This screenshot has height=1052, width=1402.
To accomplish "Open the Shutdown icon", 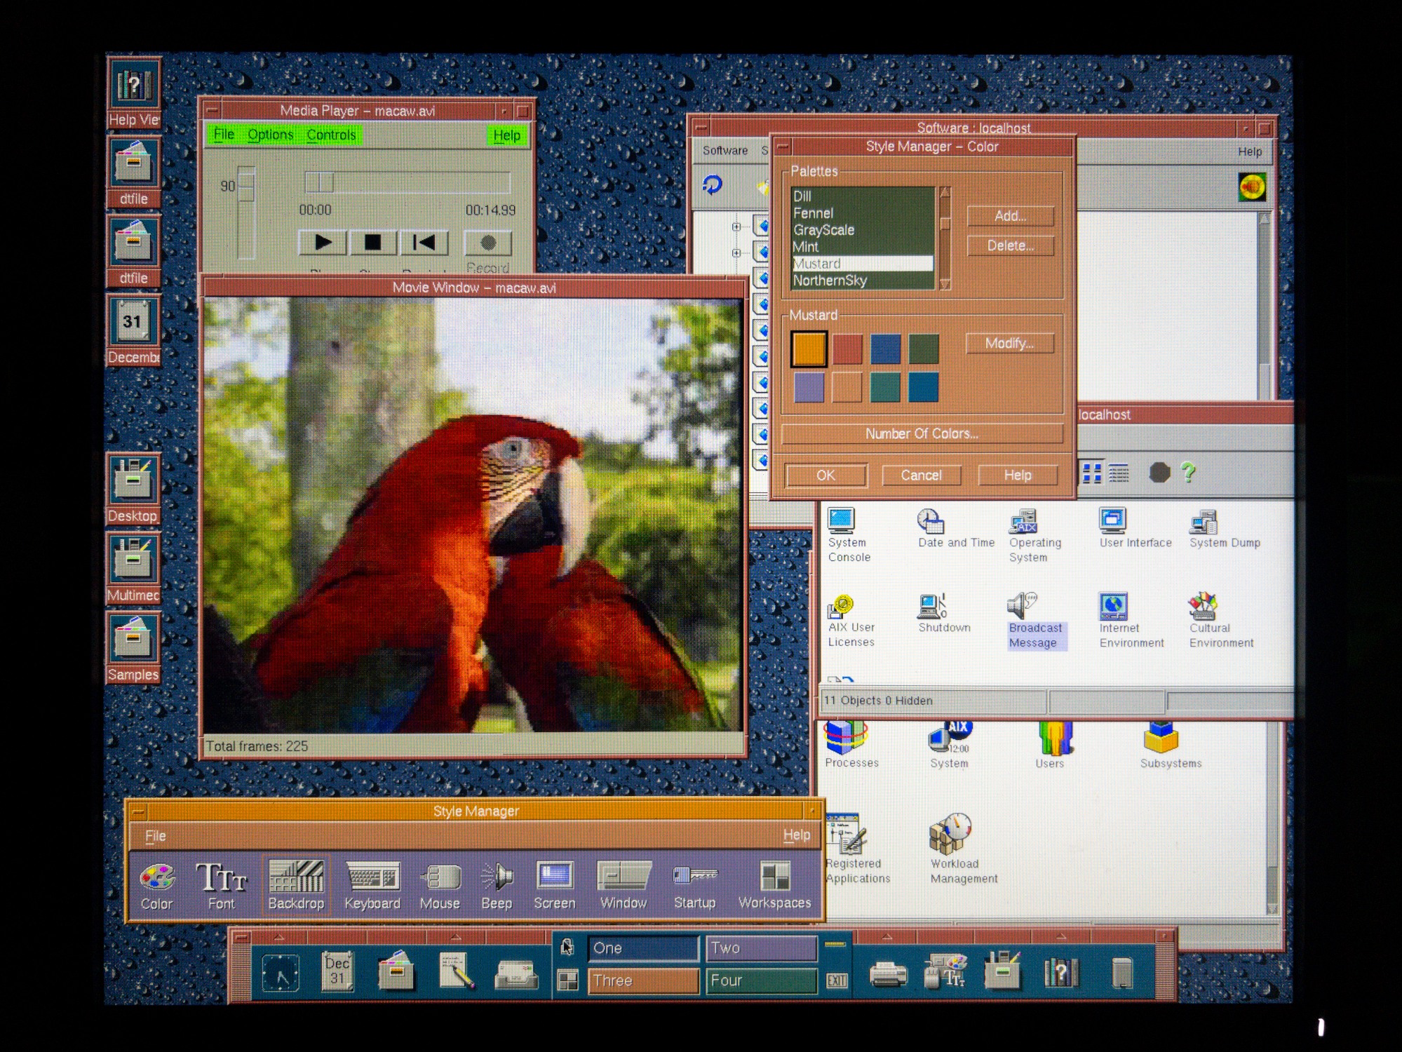I will (932, 606).
